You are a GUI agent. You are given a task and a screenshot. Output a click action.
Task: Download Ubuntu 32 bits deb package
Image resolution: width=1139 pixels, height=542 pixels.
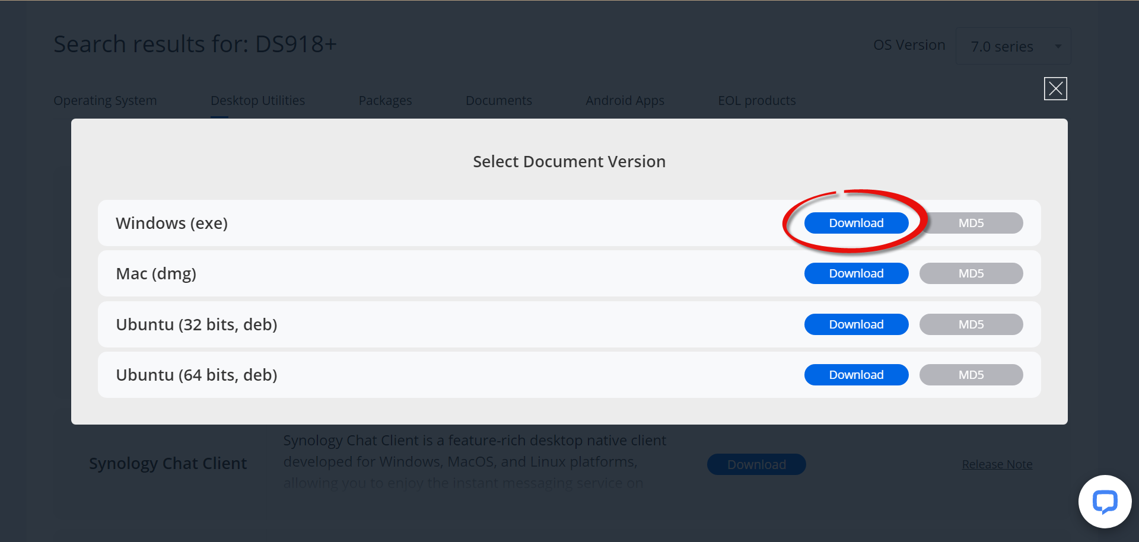pos(856,324)
